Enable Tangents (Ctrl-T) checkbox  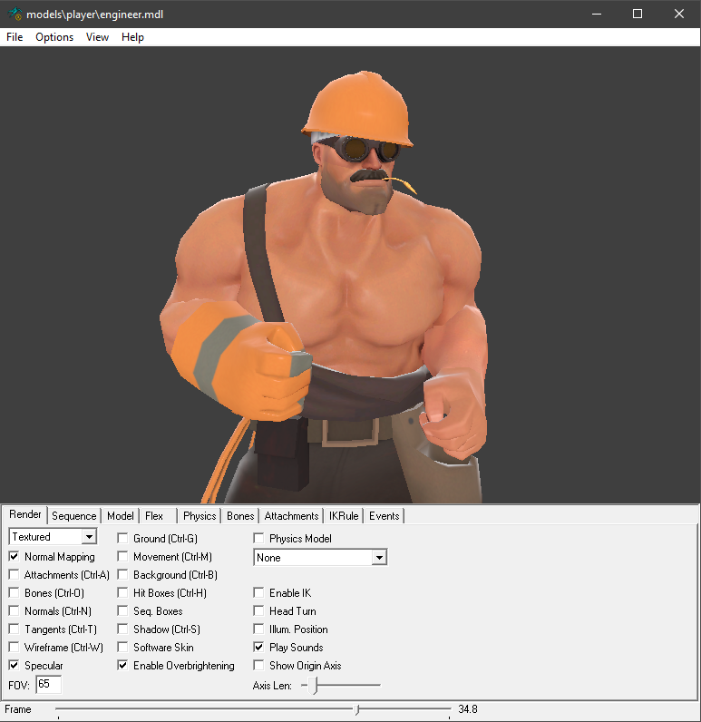tap(15, 629)
